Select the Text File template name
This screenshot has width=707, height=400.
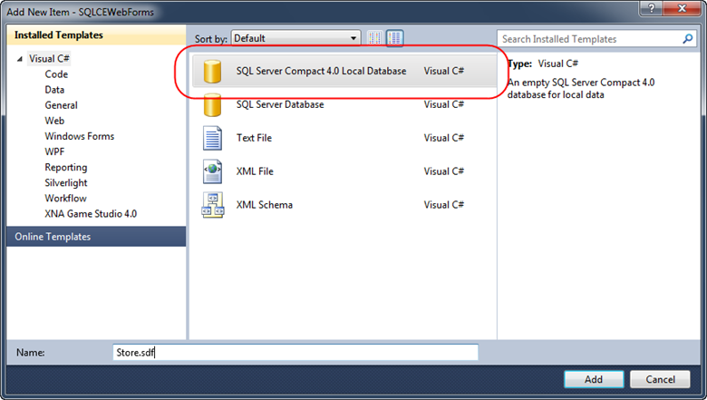click(x=255, y=138)
